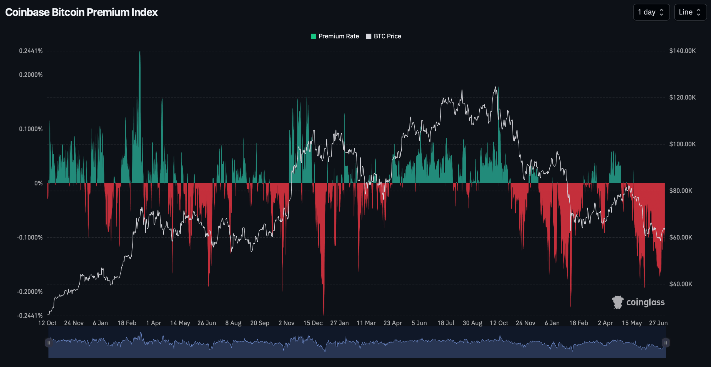Click the -0.1000% axis label
Viewport: 711px width, 367px height.
(30, 237)
